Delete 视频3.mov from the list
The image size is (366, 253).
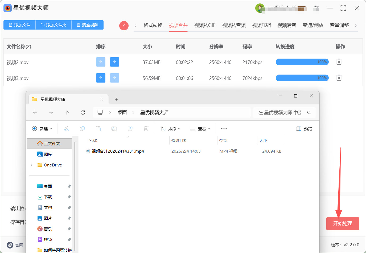click(x=339, y=78)
